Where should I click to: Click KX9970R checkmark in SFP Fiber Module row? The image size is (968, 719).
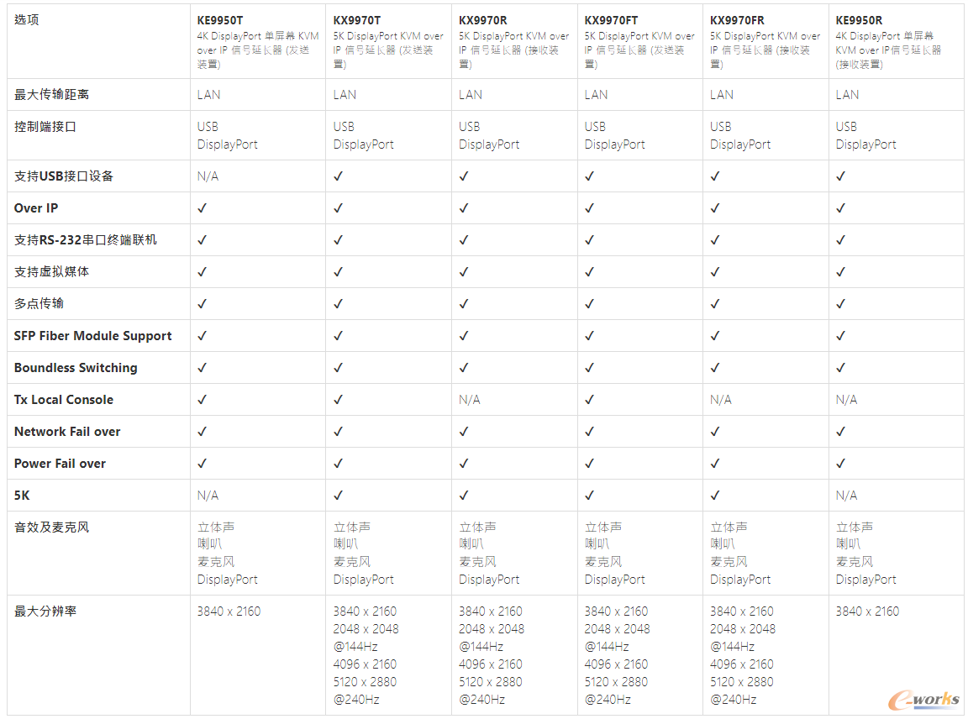[x=464, y=336]
